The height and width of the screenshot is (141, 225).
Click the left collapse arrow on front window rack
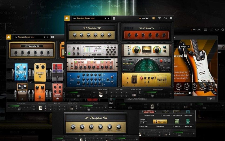pos(66,52)
